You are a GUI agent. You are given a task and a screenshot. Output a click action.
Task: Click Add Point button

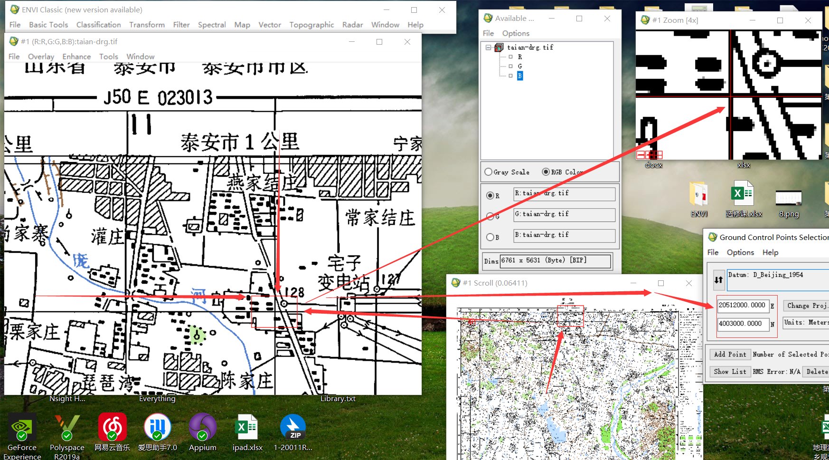pyautogui.click(x=730, y=355)
